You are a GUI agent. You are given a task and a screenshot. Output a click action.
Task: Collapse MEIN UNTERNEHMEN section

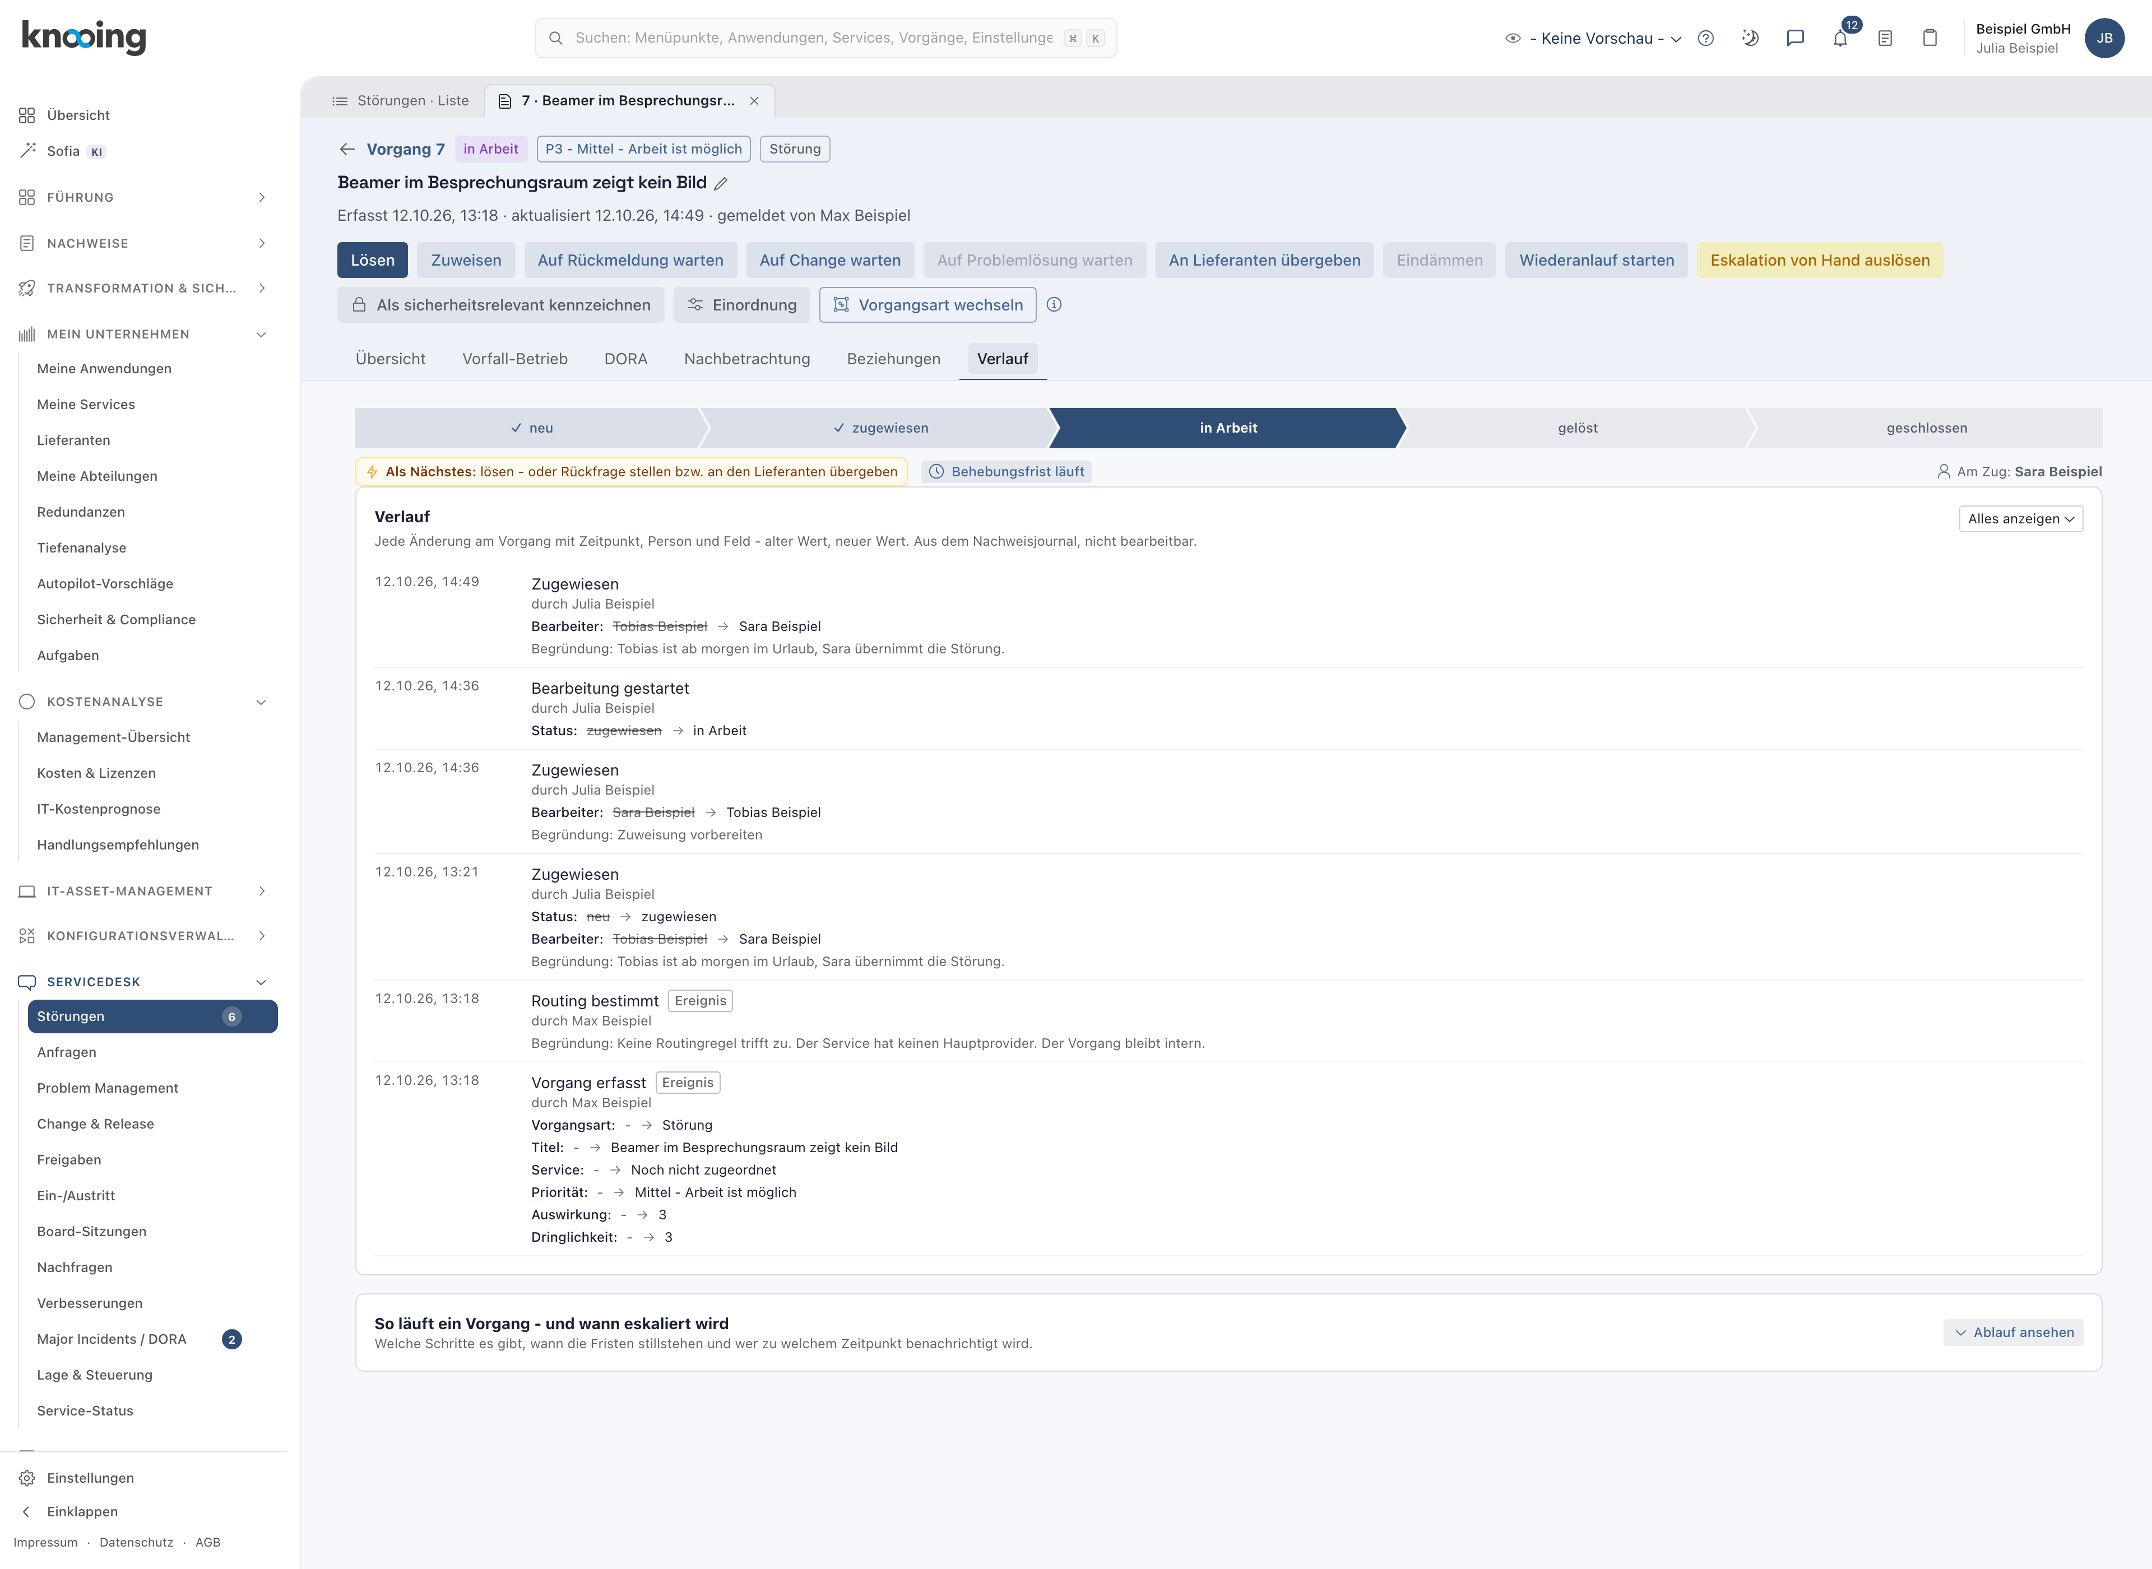pyautogui.click(x=142, y=335)
